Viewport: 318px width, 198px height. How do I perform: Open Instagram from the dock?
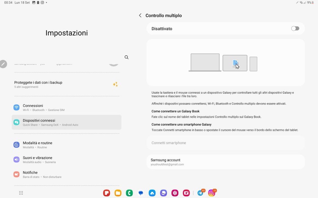(212, 193)
